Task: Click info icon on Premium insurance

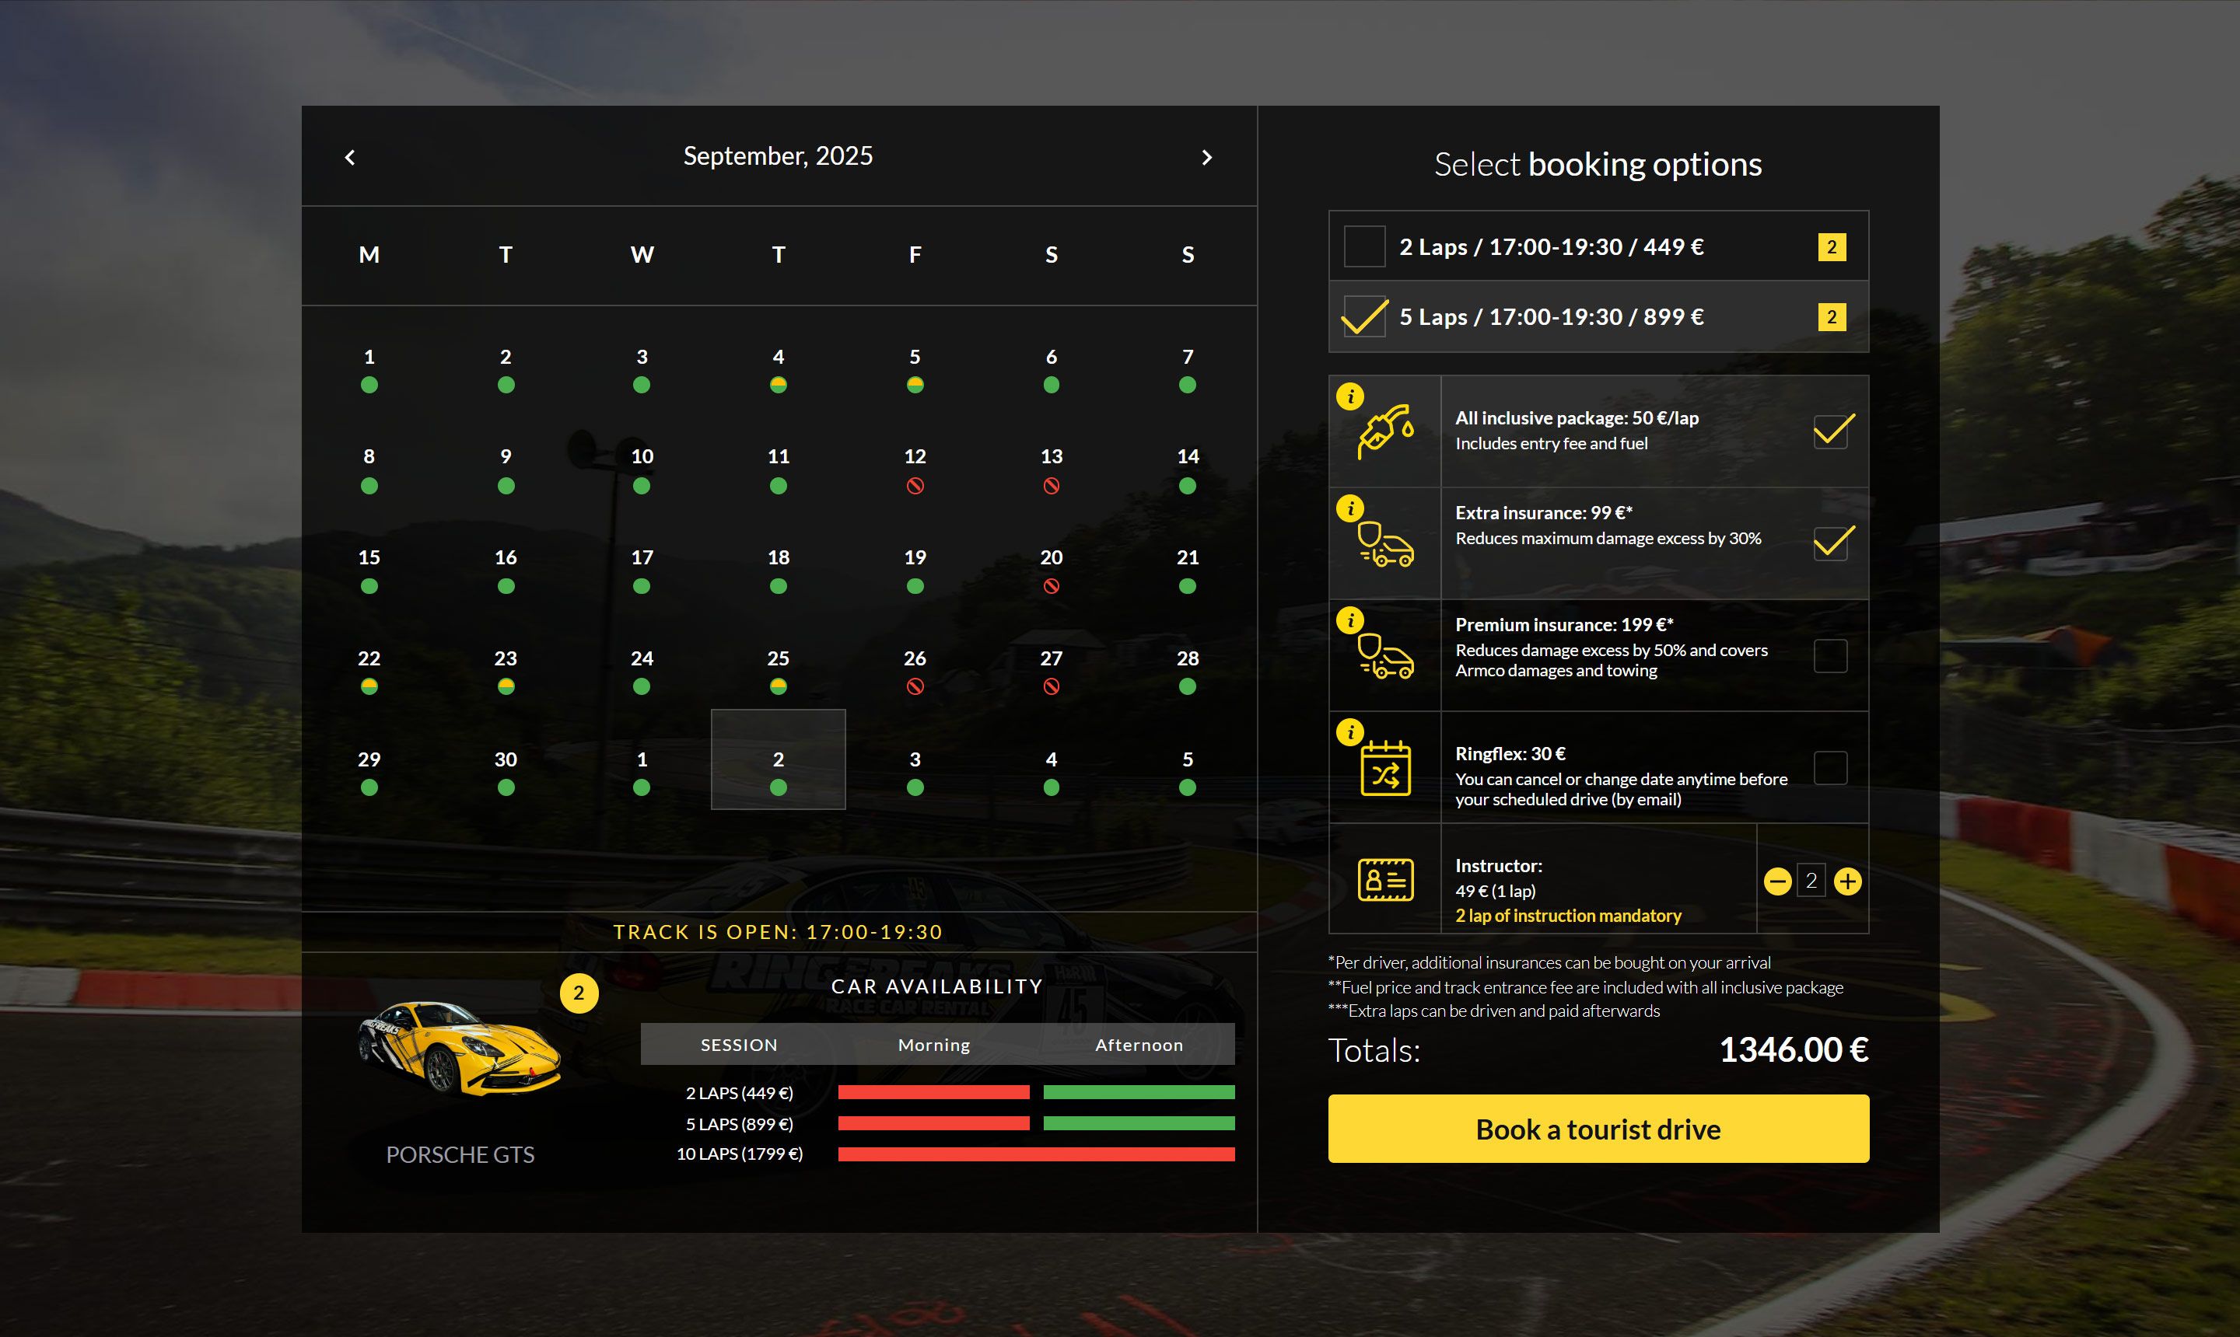Action: pyautogui.click(x=1349, y=621)
